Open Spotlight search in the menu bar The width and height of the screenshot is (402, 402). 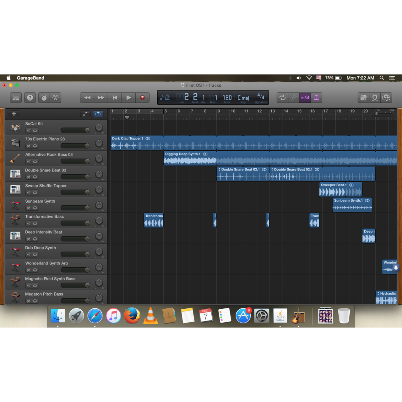pyautogui.click(x=382, y=78)
